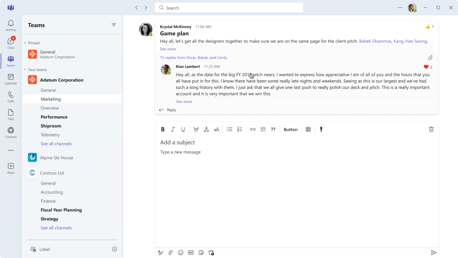Click the Add a subject field

pos(177,142)
